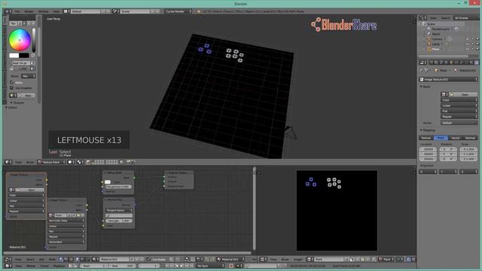Toggle the Alpha checkbox
This screenshot has width=482, height=271.
[12, 82]
